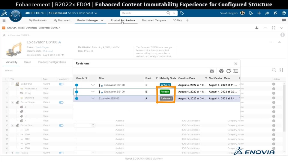288x162 pixels.
Task: Open the chat icon at right of tab bar
Action: pyautogui.click(x=284, y=20)
